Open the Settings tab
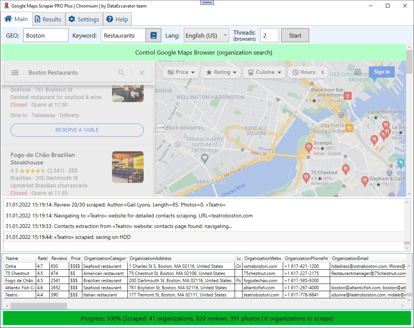The width and height of the screenshot is (414, 328). pyautogui.click(x=84, y=20)
